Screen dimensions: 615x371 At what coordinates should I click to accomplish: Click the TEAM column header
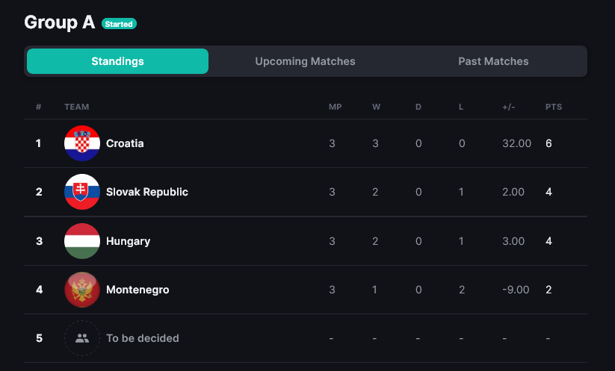76,107
